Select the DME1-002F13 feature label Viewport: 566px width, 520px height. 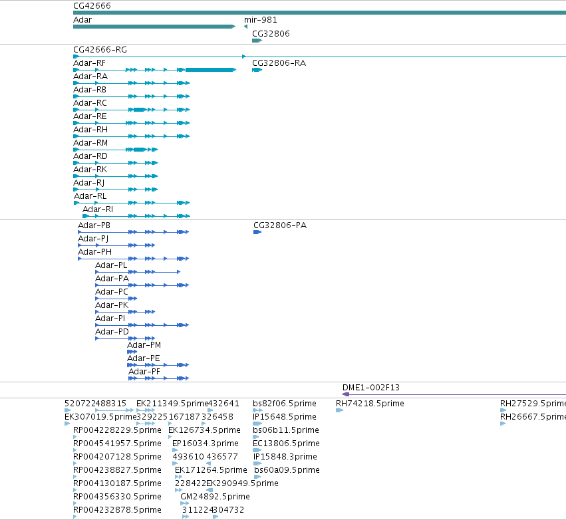coord(370,388)
